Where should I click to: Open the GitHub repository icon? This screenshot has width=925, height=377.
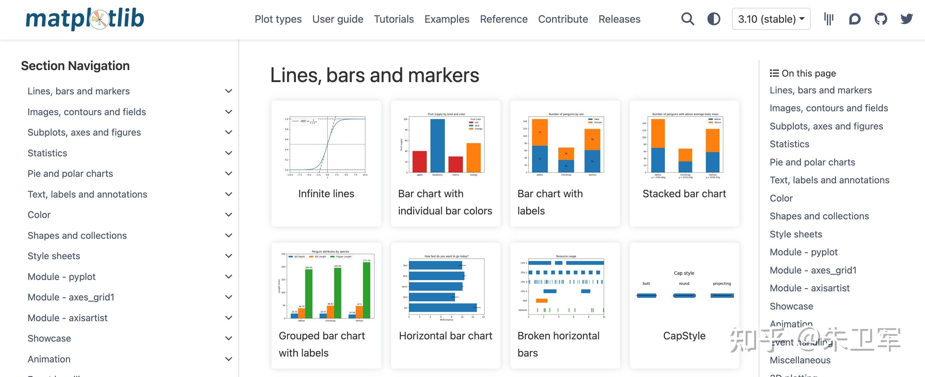click(881, 19)
